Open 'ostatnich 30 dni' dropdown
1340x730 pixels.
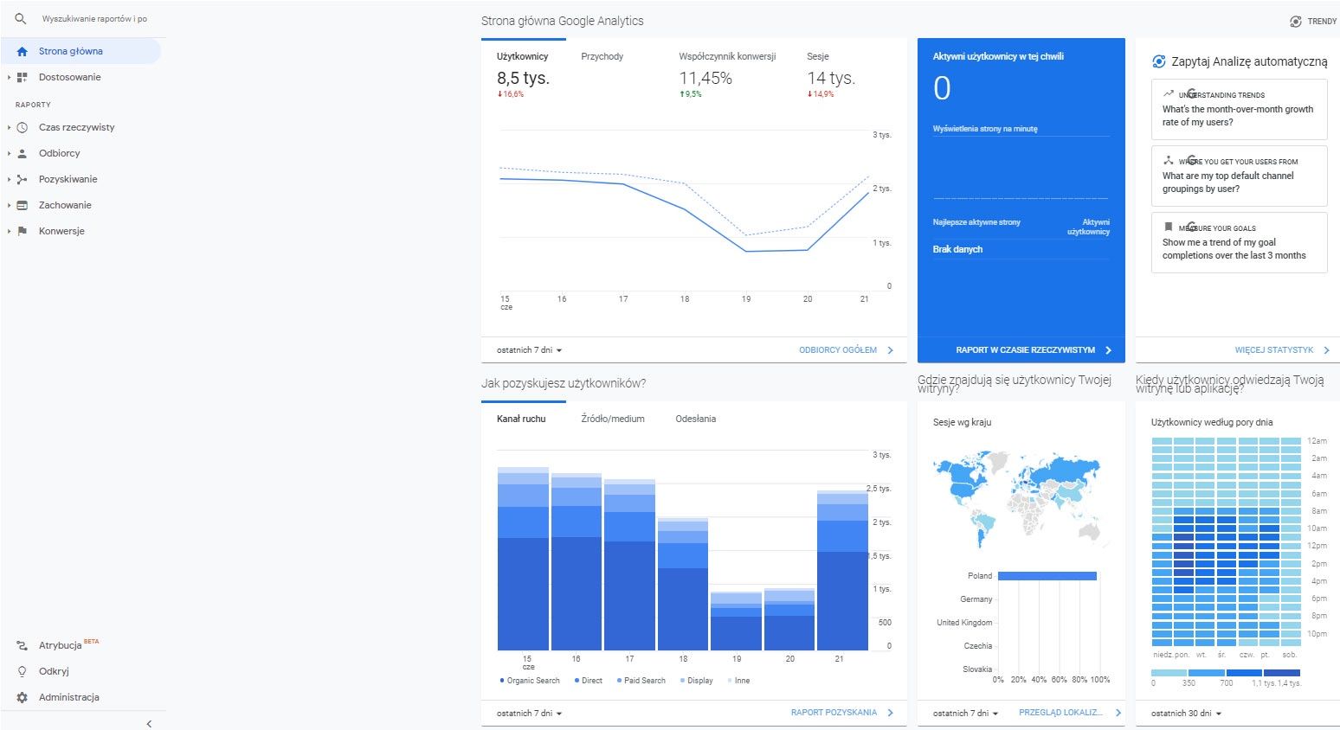click(1186, 714)
